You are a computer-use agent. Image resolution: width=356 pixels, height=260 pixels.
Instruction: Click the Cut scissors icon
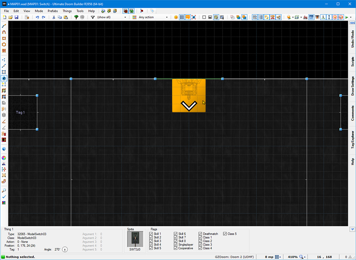(54, 17)
